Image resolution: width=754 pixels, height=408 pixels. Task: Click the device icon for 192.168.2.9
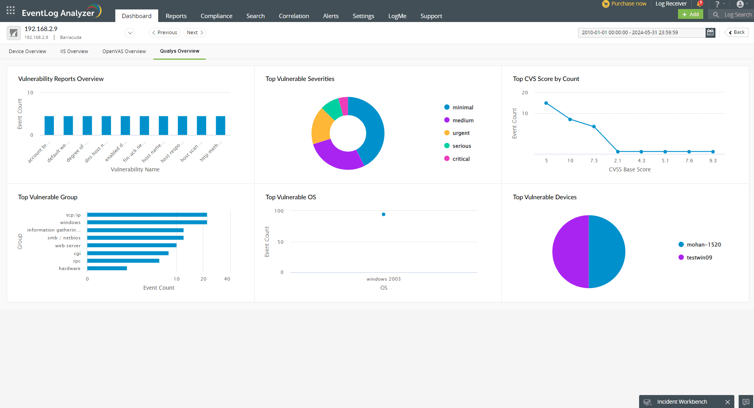(x=14, y=33)
